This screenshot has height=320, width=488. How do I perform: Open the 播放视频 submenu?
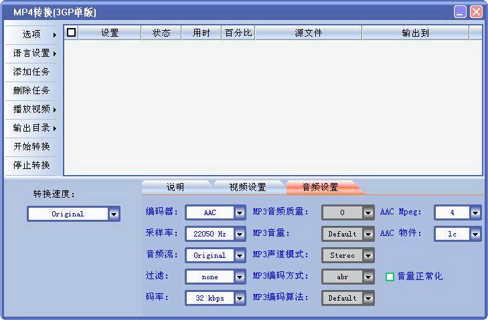(31, 109)
